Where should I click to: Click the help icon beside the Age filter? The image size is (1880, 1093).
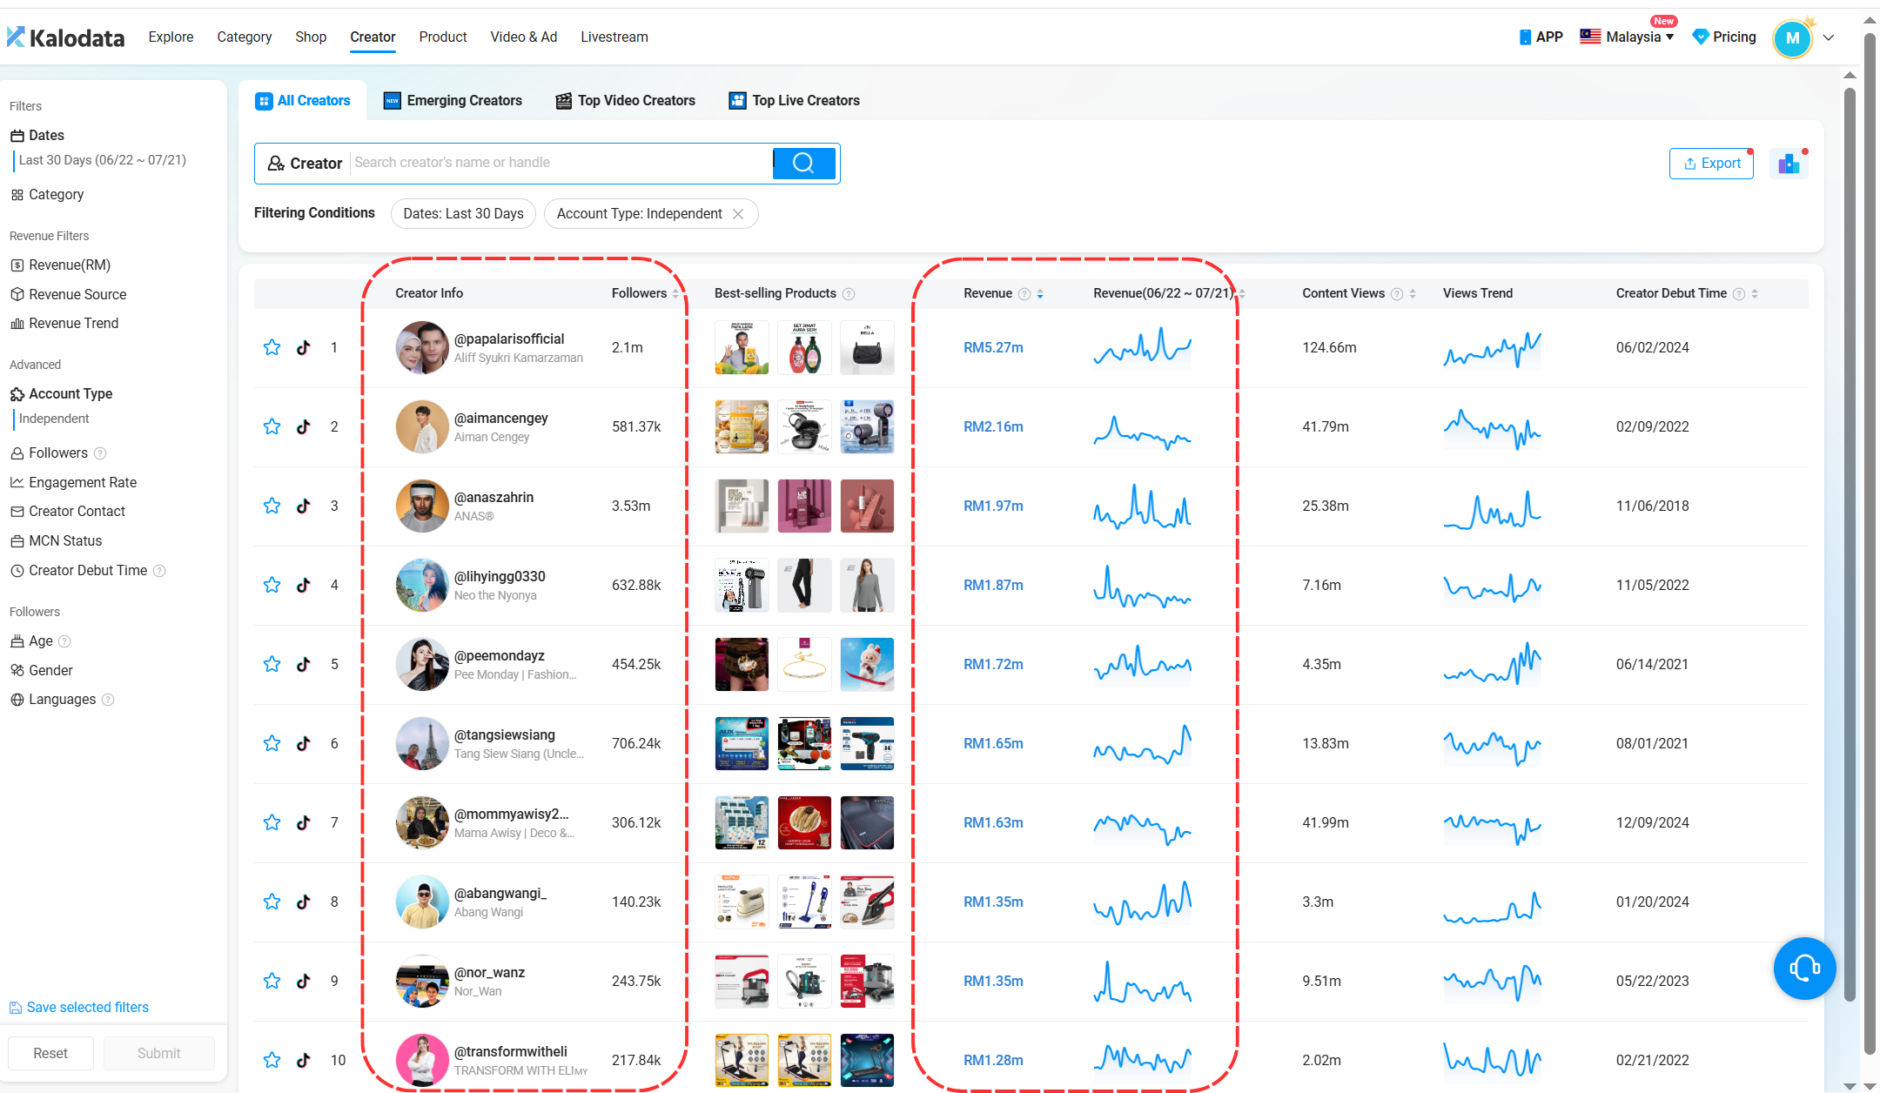(x=64, y=641)
